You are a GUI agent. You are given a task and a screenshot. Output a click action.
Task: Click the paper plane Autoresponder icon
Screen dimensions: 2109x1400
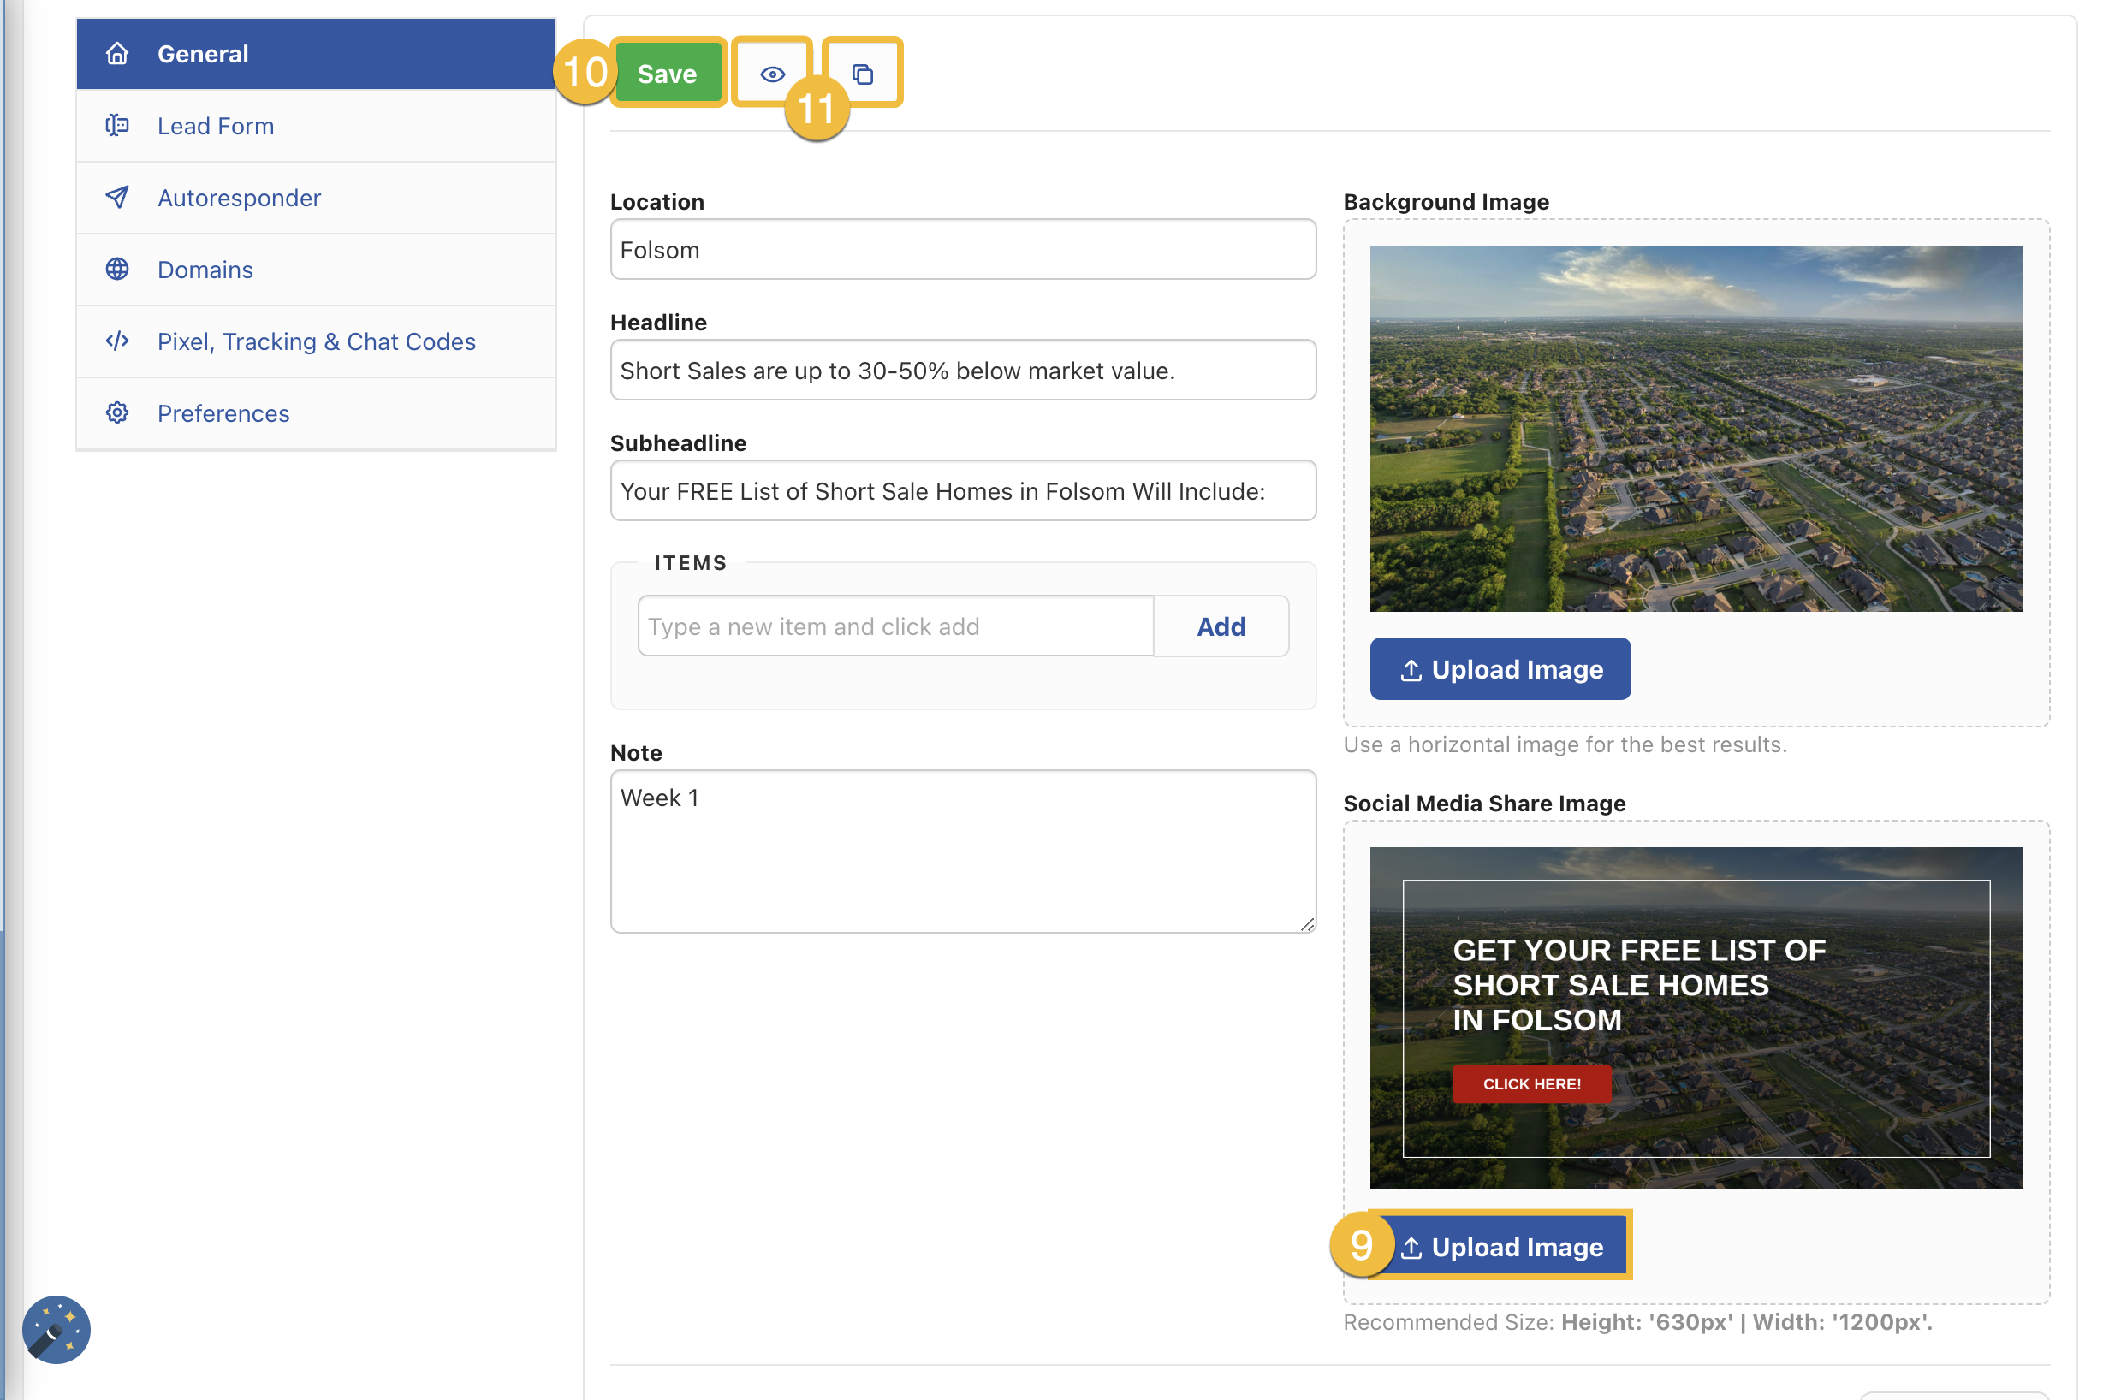[117, 198]
